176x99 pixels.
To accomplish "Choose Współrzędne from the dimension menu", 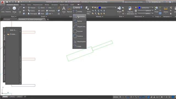I will coord(79,42).
